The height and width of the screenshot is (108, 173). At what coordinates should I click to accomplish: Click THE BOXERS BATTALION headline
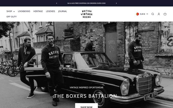click(x=86, y=96)
